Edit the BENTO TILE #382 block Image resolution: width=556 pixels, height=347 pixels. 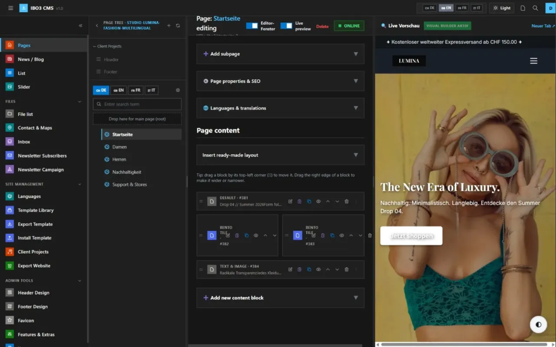[228, 236]
